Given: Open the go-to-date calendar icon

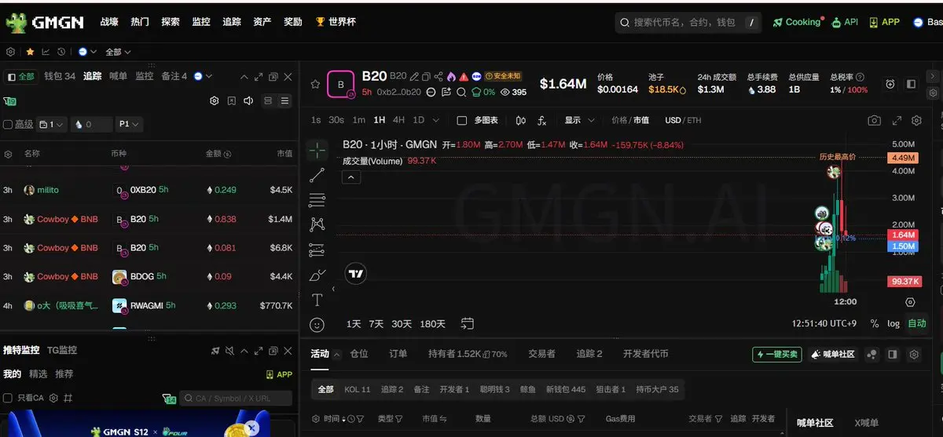Looking at the screenshot, I should point(468,323).
